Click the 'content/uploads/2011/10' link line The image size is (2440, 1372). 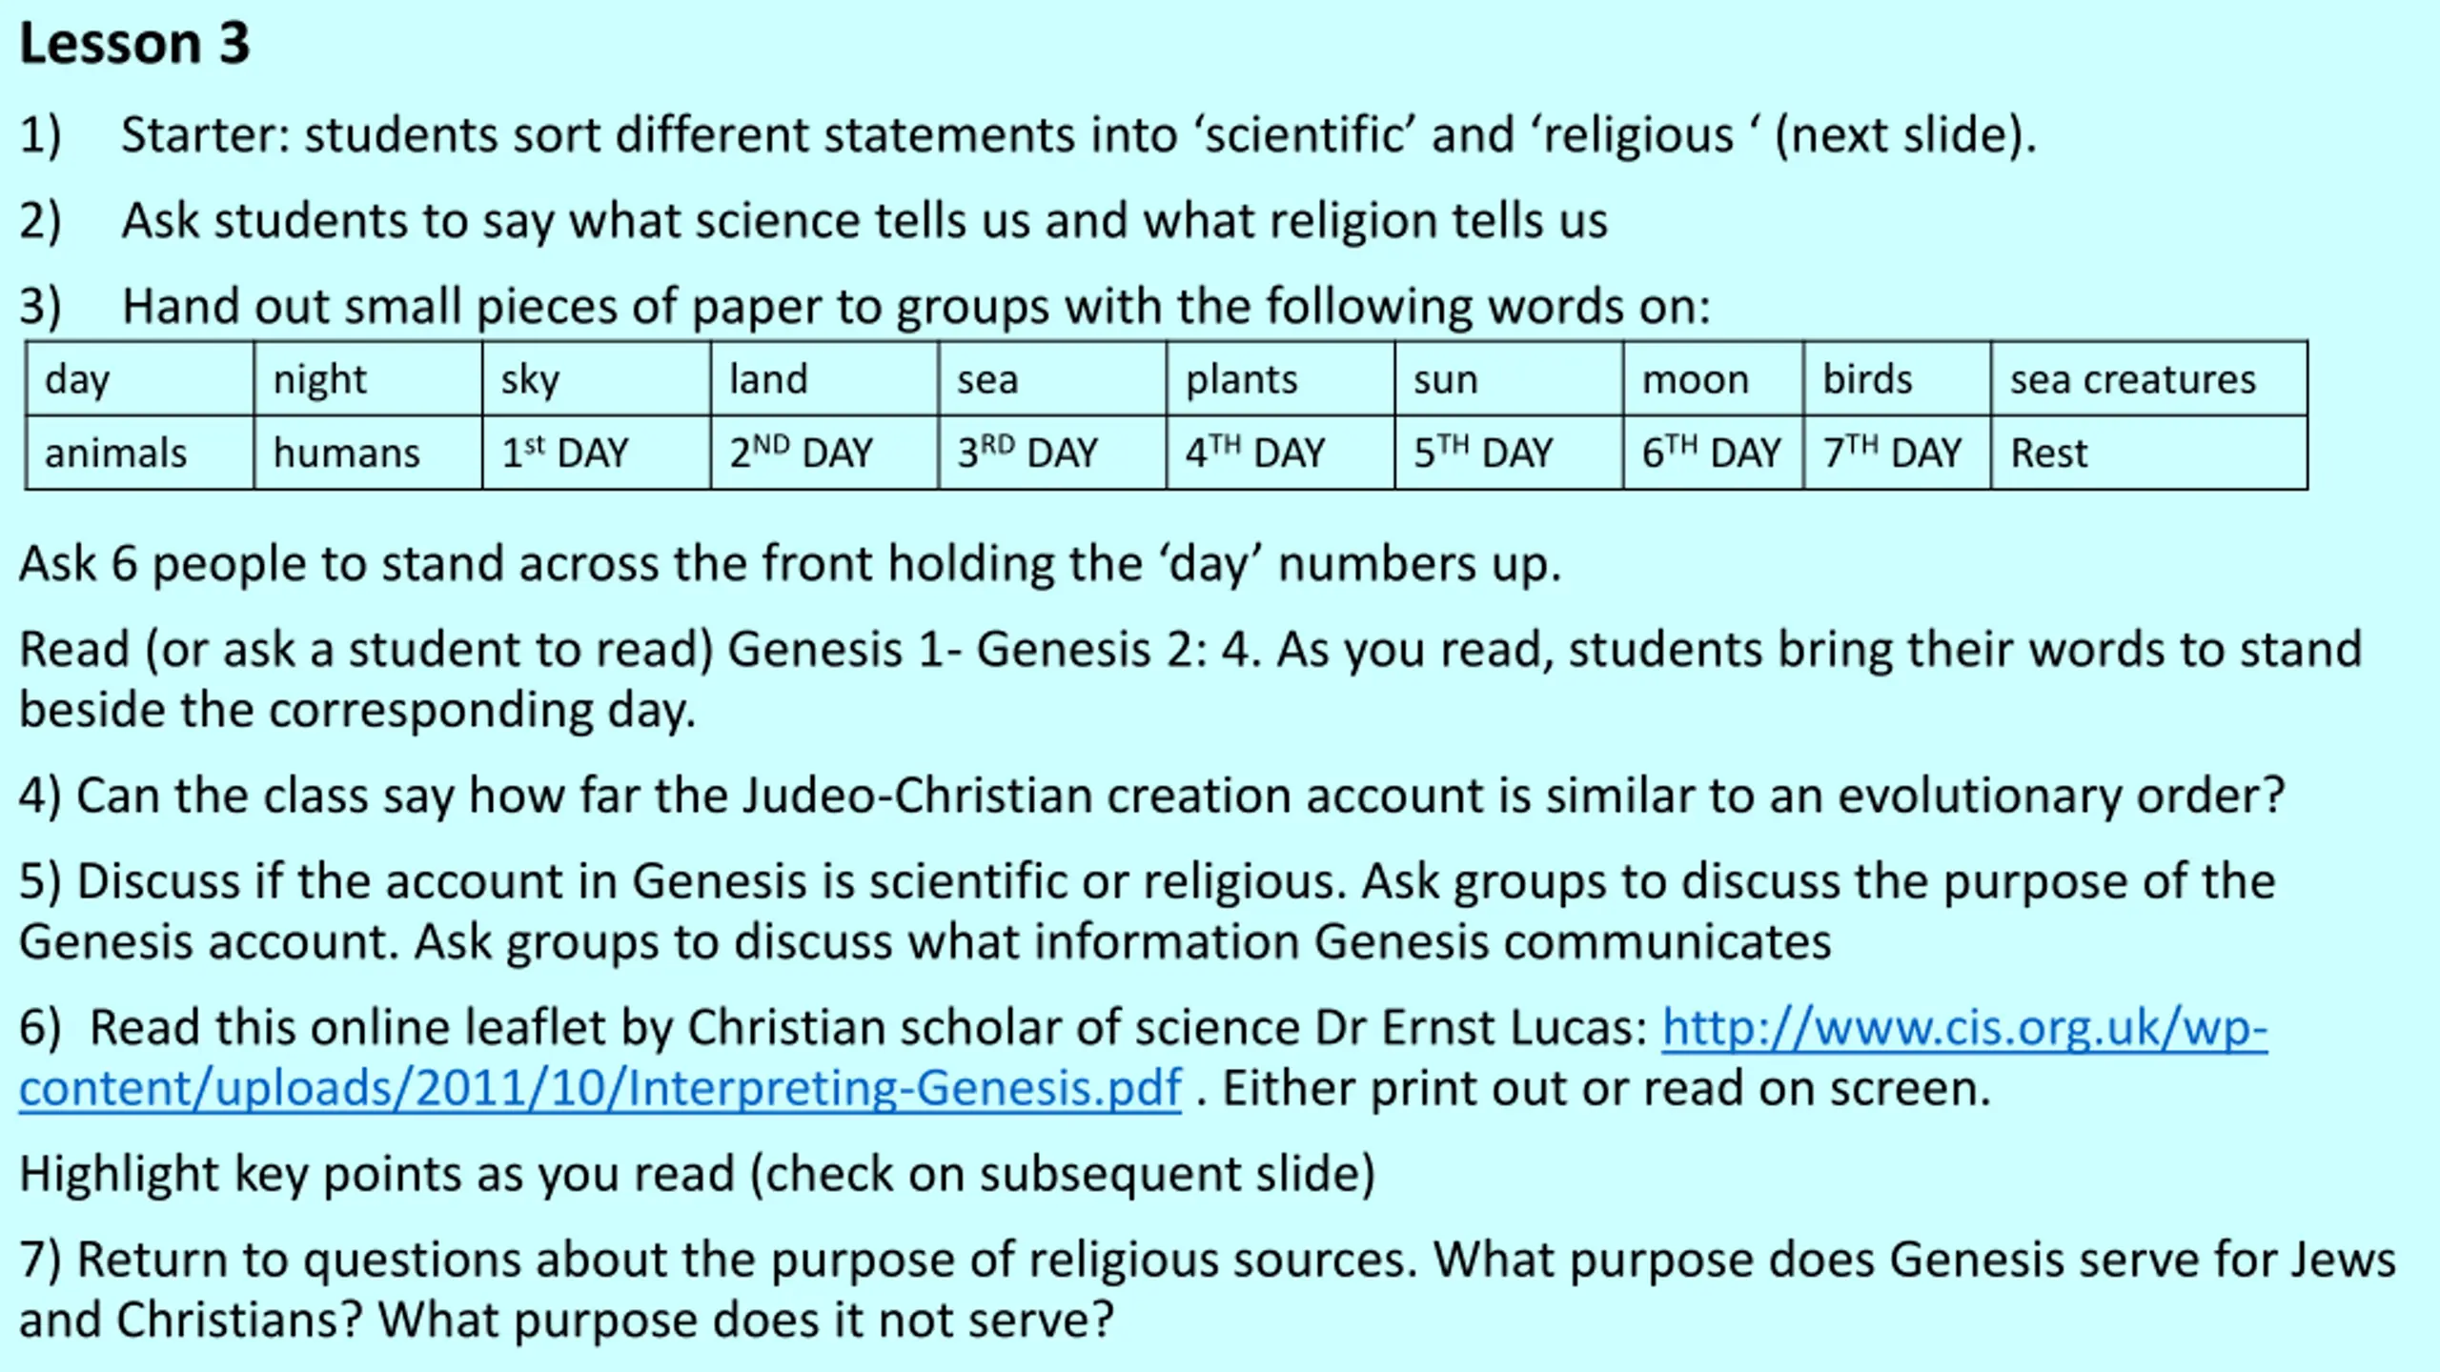pos(600,1089)
